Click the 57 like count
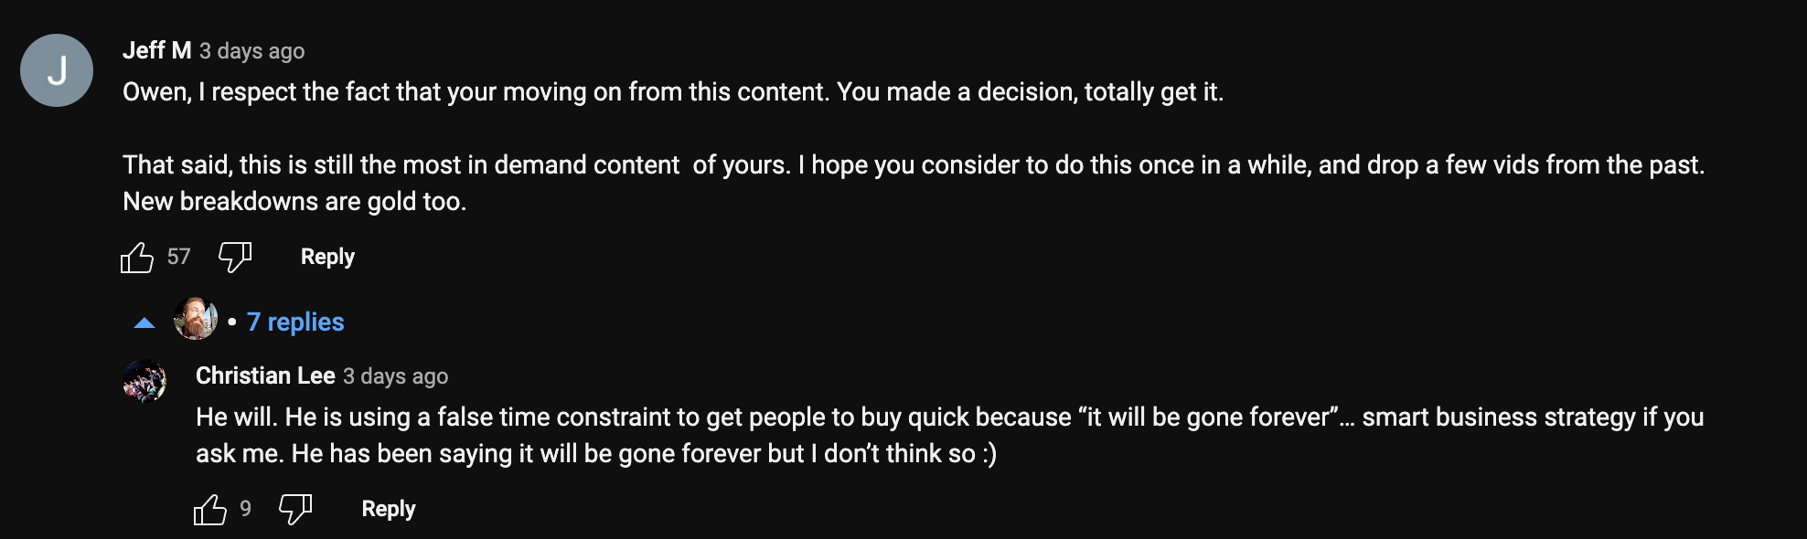The image size is (1807, 539). (x=178, y=257)
